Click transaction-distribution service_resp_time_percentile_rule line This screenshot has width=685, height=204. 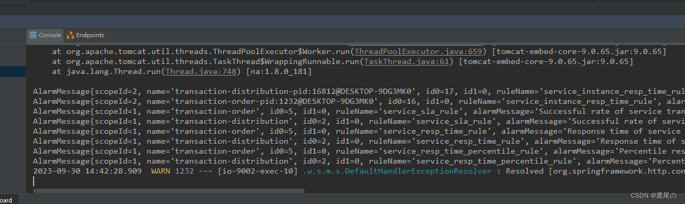[x=359, y=161]
